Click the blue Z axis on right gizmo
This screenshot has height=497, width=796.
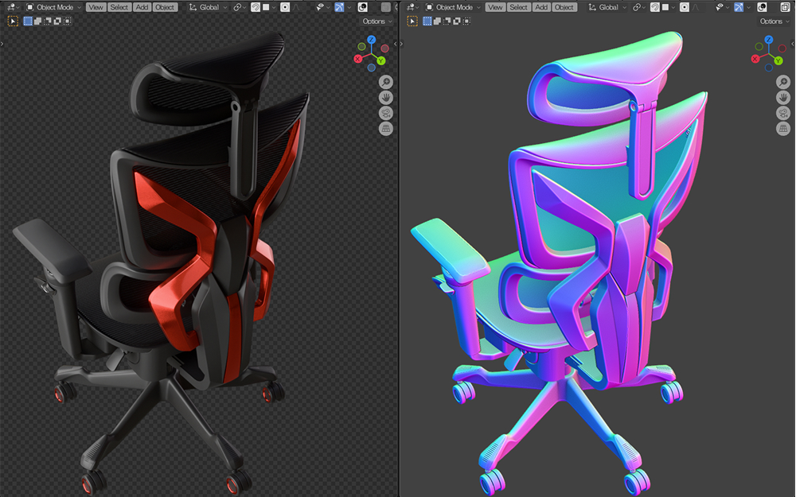pyautogui.click(x=769, y=40)
